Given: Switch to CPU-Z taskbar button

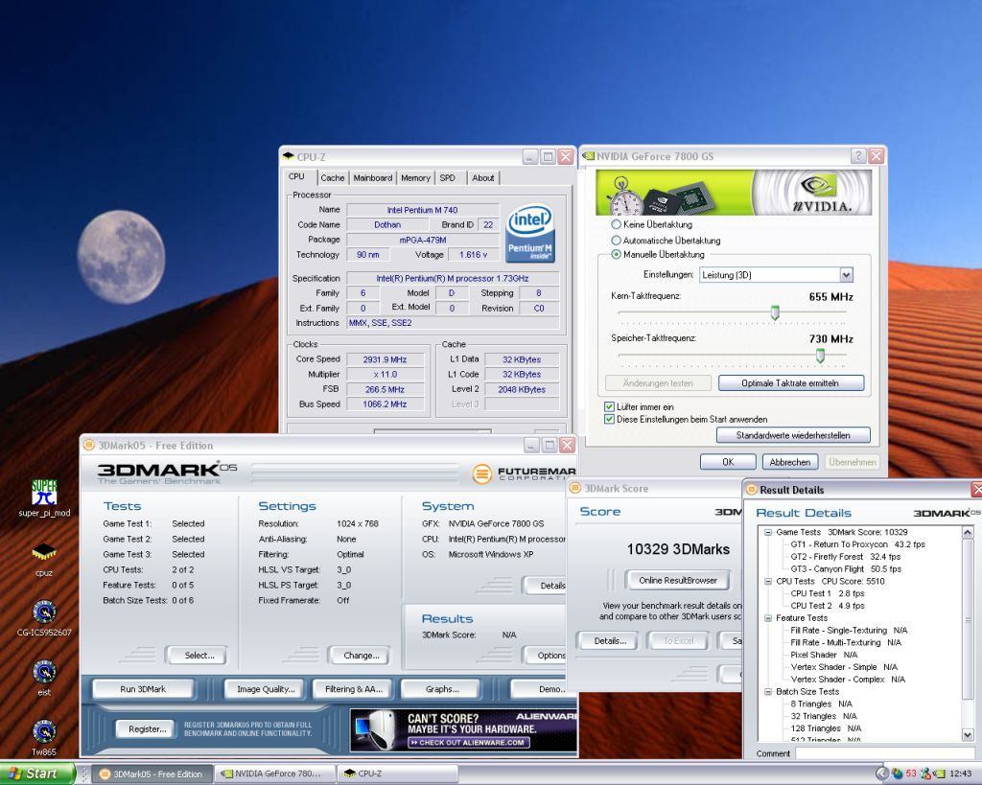Looking at the screenshot, I should coord(396,773).
